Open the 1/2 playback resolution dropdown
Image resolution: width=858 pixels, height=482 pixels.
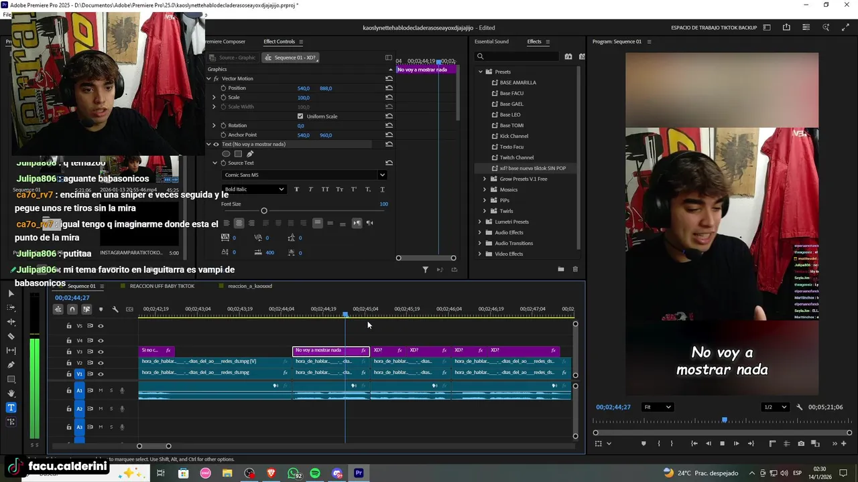pos(776,407)
